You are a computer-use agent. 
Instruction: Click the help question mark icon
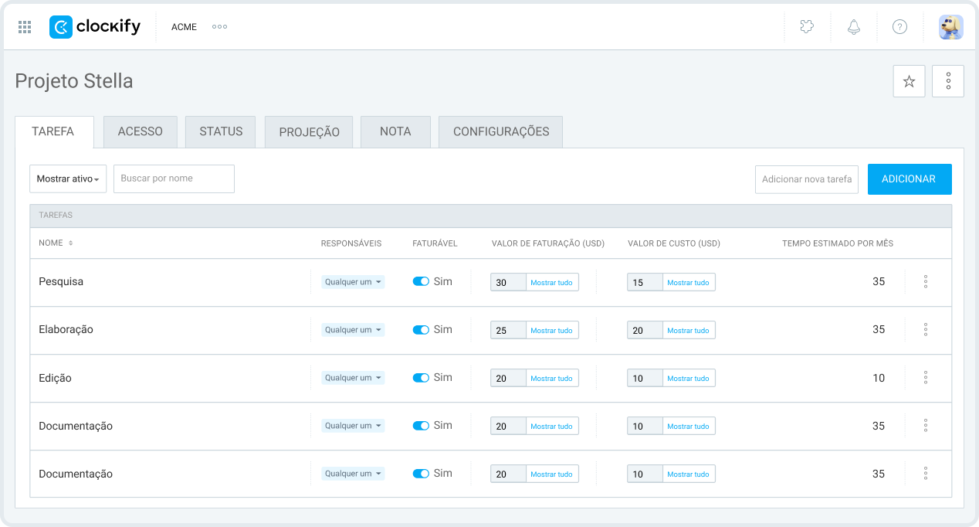pyautogui.click(x=899, y=27)
